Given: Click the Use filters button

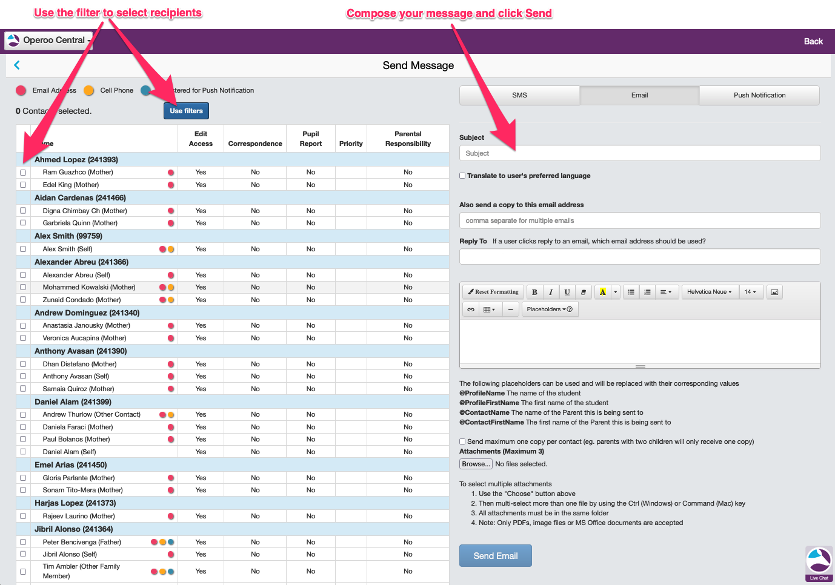Looking at the screenshot, I should click(186, 111).
